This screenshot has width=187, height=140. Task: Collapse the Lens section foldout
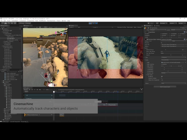pyautogui.click(x=144, y=48)
